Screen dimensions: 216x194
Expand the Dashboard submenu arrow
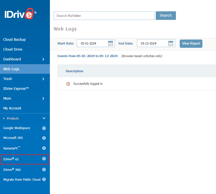(x=43, y=59)
